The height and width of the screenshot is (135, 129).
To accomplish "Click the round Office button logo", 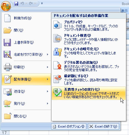I will point(6,6).
